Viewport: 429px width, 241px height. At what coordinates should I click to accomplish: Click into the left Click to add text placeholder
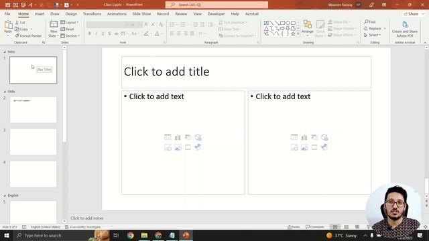[183, 143]
